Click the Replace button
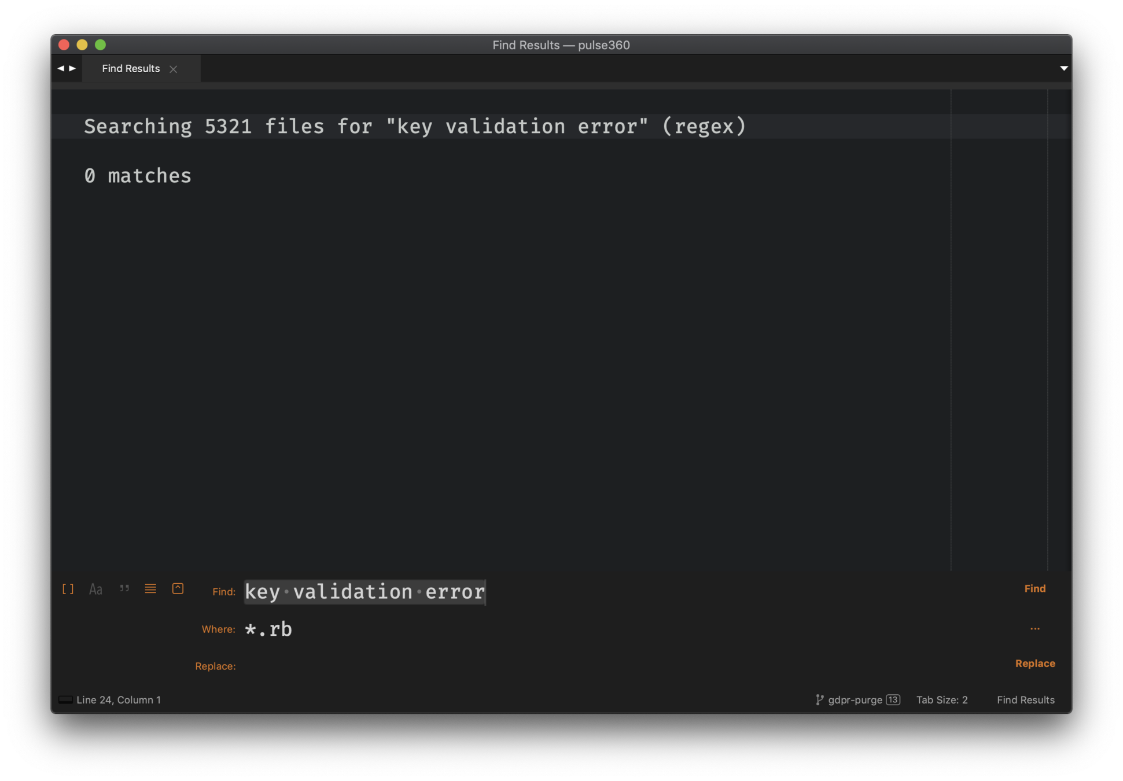The height and width of the screenshot is (781, 1123). point(1034,664)
